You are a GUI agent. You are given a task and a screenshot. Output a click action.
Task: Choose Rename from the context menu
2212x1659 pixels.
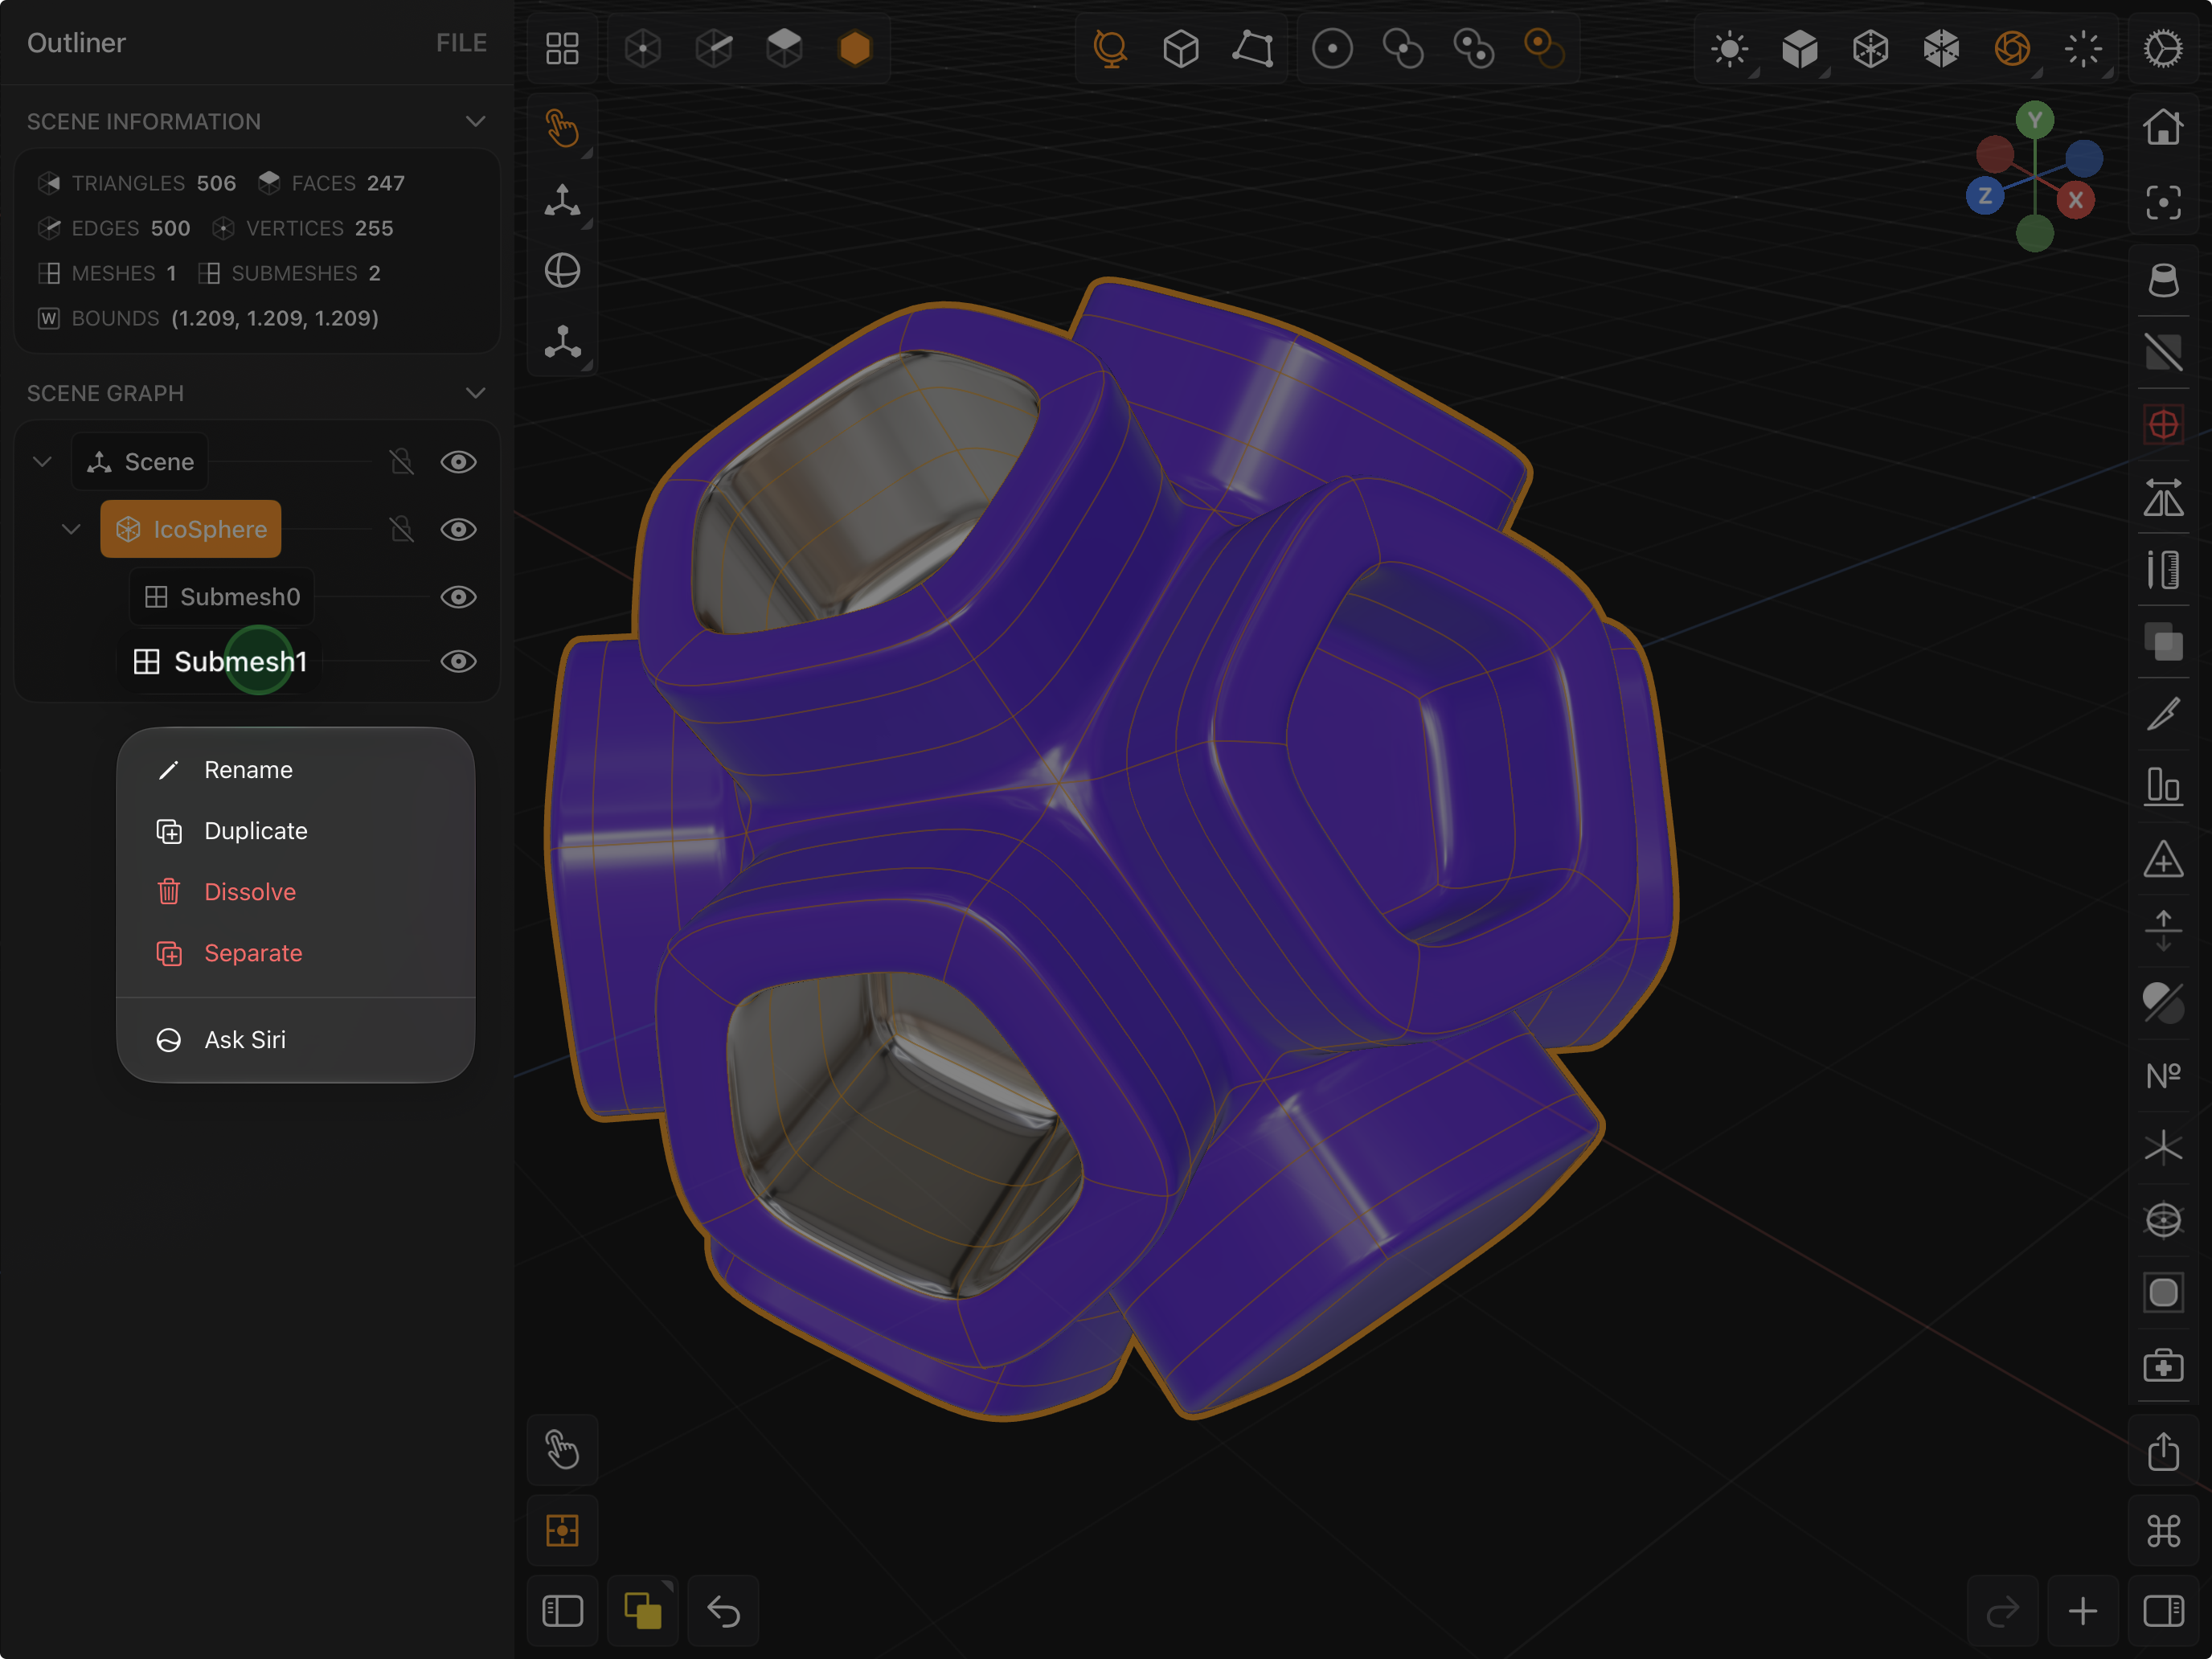pos(295,770)
